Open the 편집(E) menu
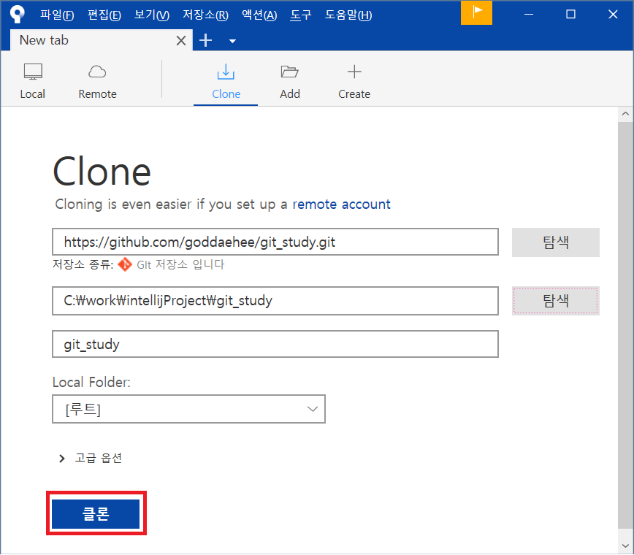The image size is (634, 555). click(104, 15)
